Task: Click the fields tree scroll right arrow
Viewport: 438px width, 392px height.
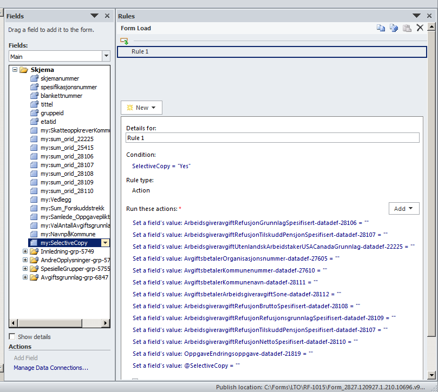Action: (x=106, y=323)
